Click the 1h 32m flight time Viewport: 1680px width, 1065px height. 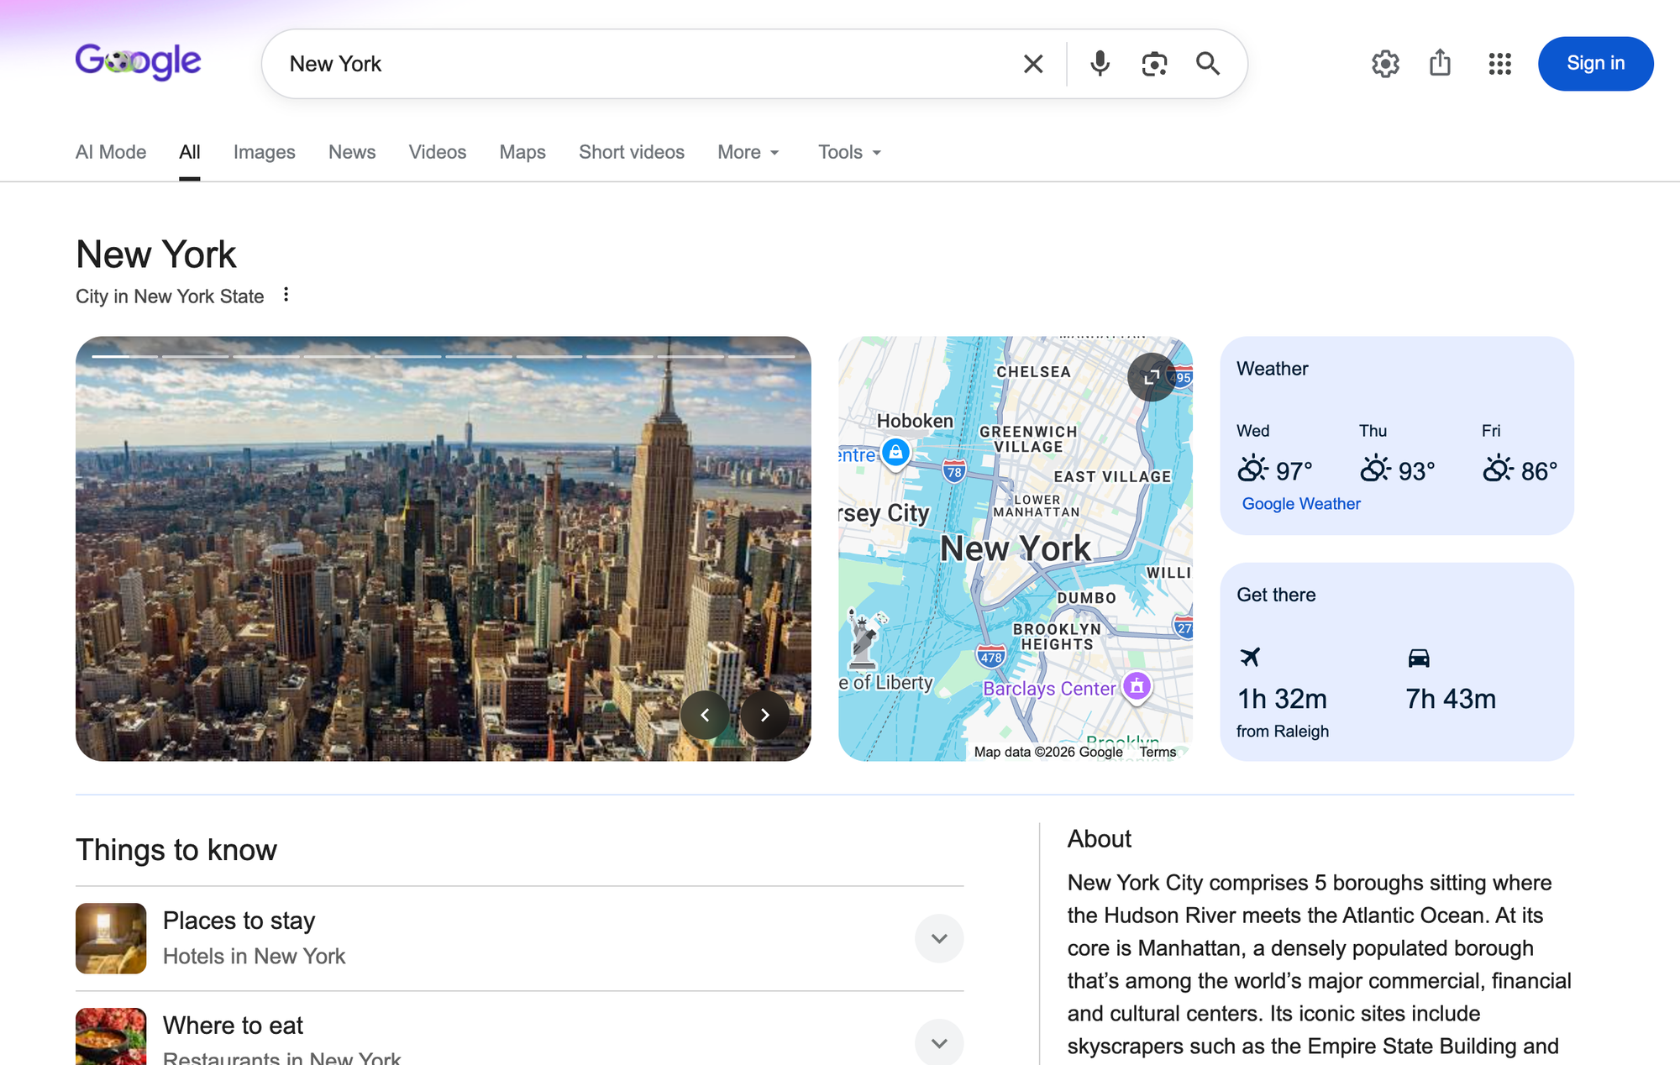tap(1282, 699)
